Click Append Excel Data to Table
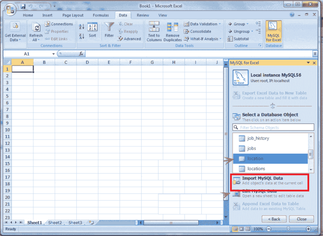 coord(269,206)
